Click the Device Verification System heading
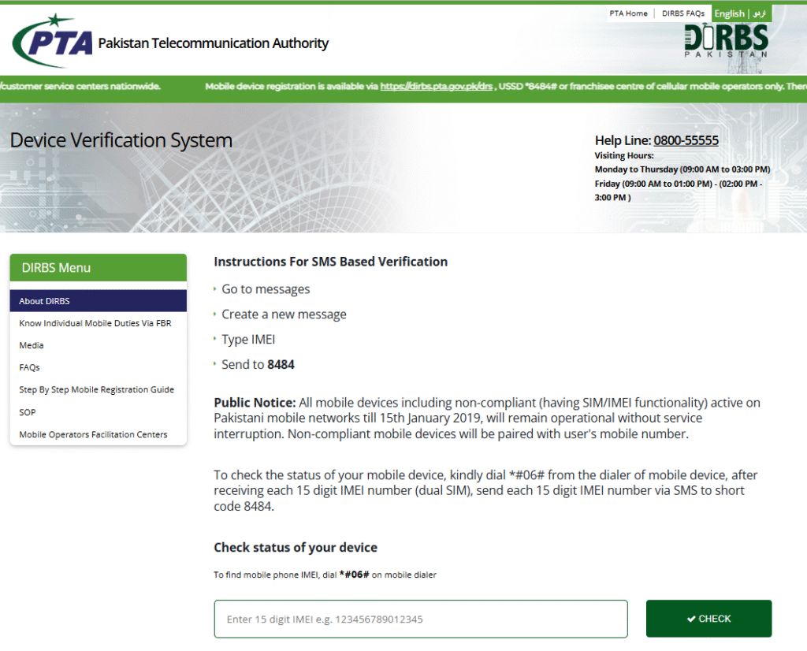 (121, 140)
